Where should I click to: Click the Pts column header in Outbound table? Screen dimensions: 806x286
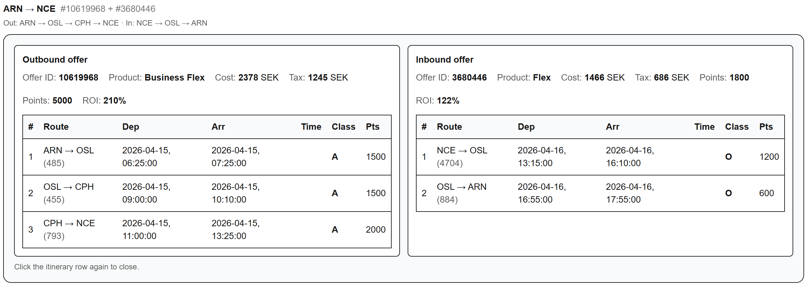click(372, 127)
